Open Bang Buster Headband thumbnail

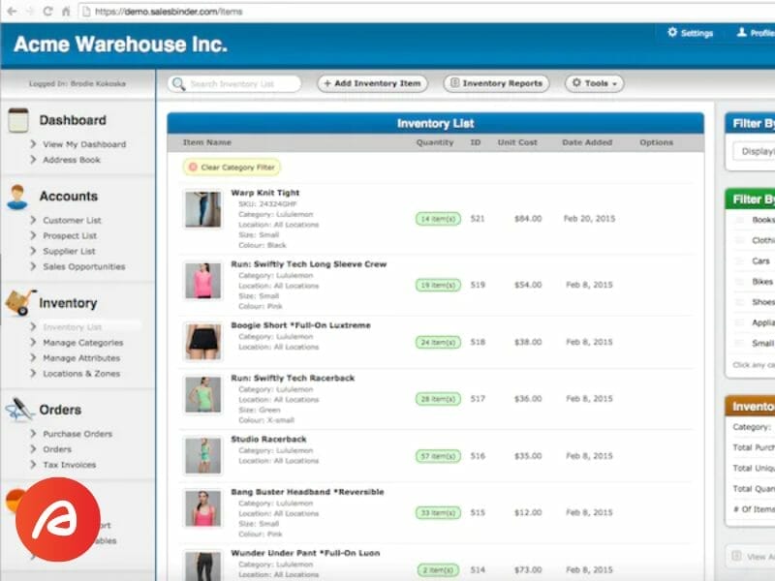pyautogui.click(x=203, y=508)
